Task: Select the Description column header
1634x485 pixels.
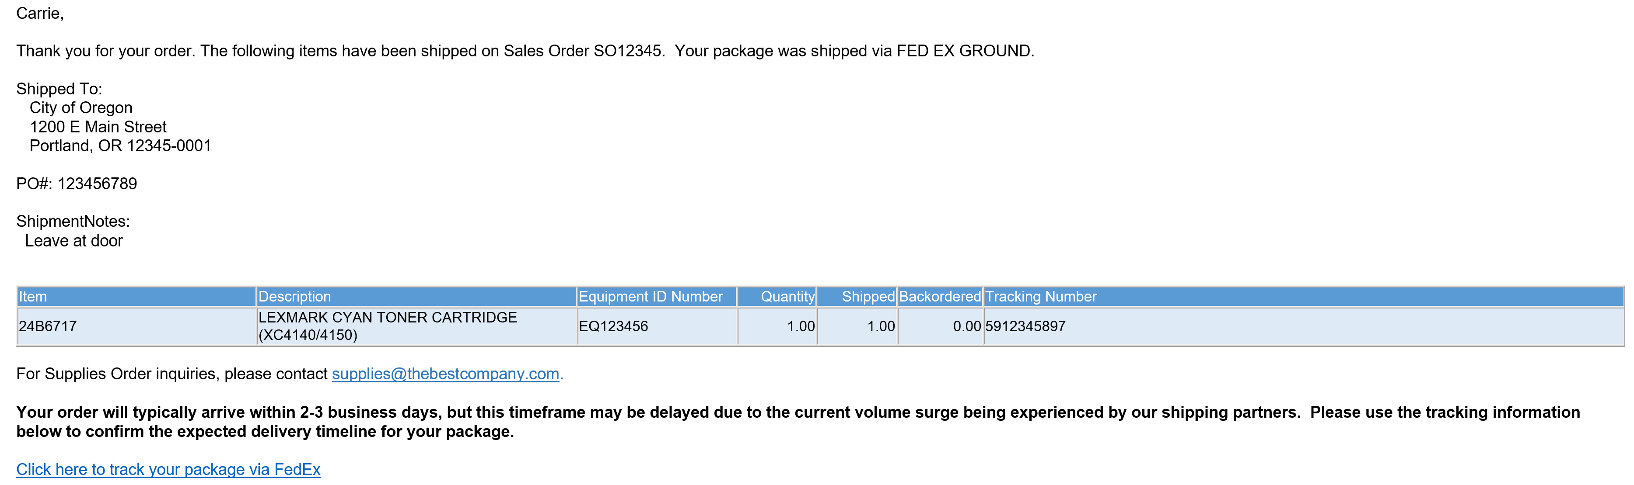Action: 416,296
